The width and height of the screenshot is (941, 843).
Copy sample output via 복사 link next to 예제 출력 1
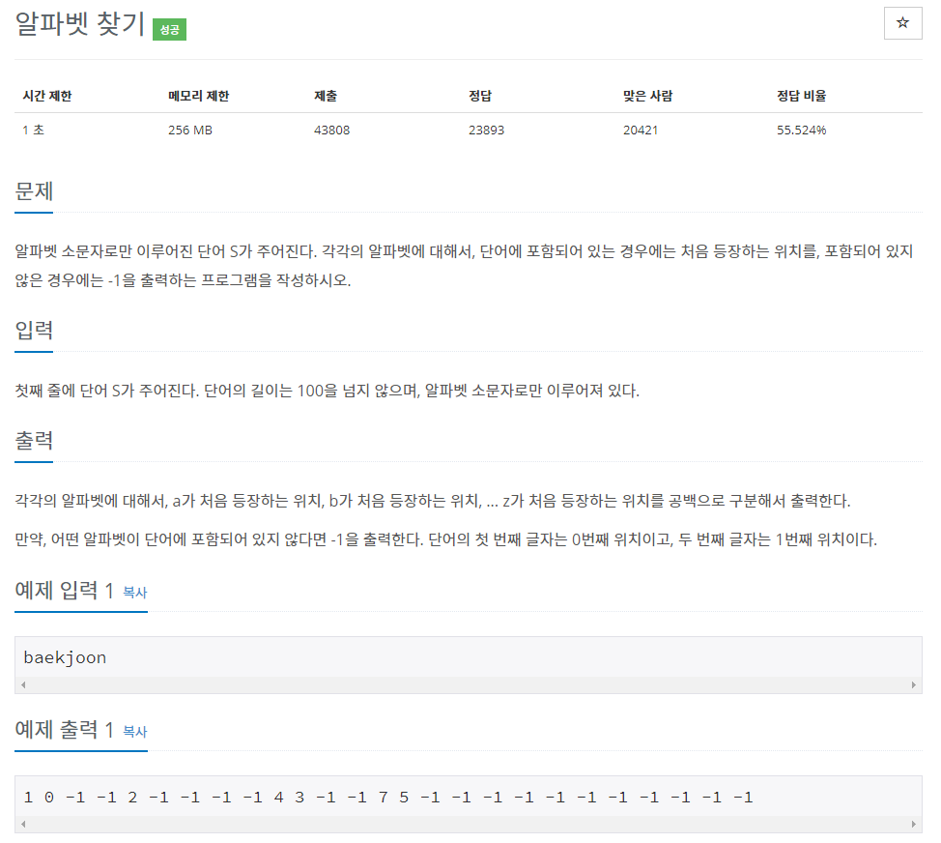(135, 731)
